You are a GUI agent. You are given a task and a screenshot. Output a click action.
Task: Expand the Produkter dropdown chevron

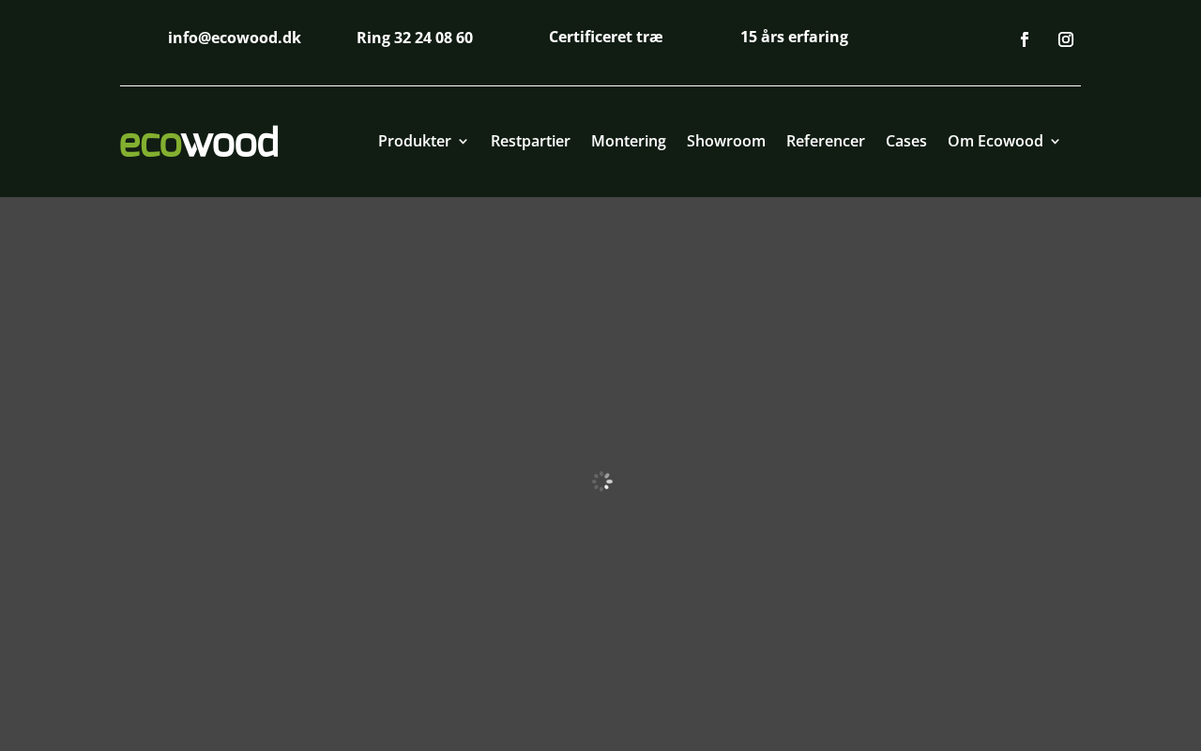point(463,142)
